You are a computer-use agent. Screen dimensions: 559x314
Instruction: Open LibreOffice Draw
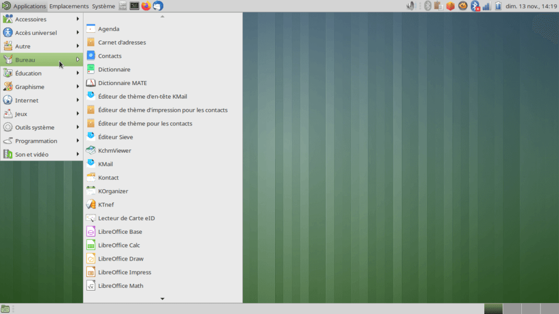click(163, 259)
